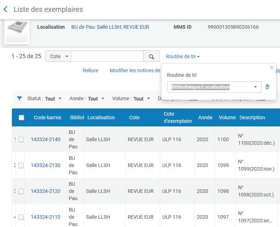The image size is (280, 227).
Task: Check the box for item 143324-2120
Action: tap(21, 191)
